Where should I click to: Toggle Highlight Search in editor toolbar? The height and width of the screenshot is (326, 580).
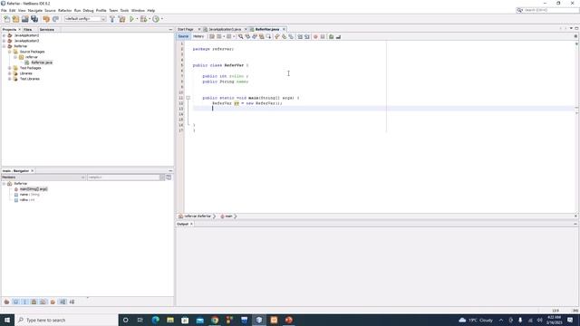(262, 36)
